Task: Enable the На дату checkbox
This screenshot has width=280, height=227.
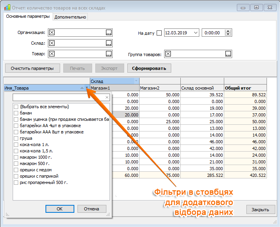Action: pyautogui.click(x=159, y=33)
